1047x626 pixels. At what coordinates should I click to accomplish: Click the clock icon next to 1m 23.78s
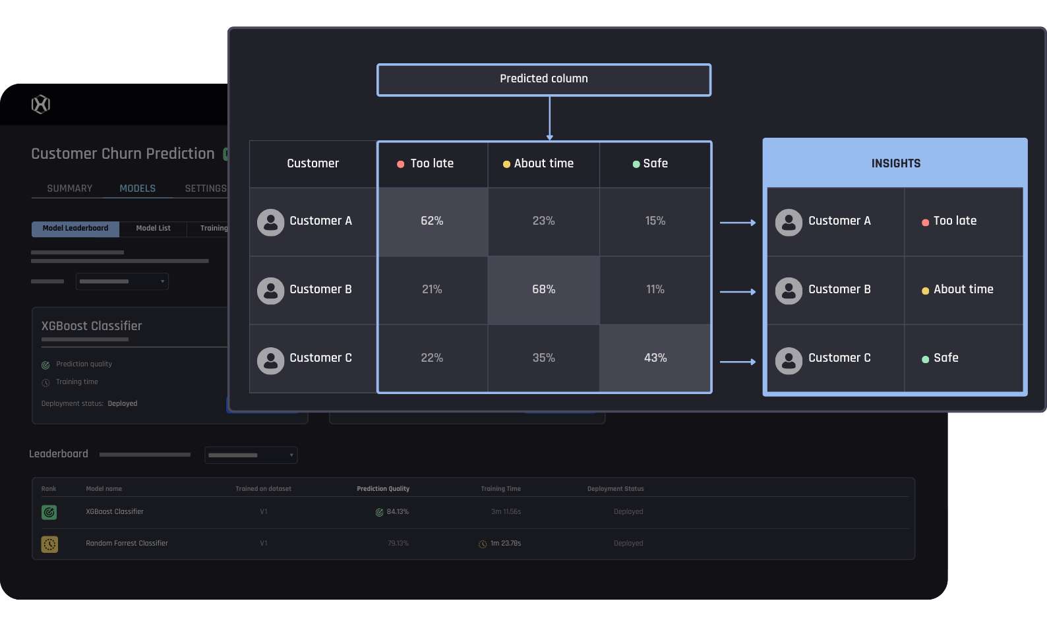click(x=483, y=544)
